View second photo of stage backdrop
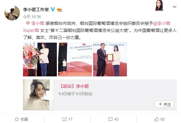Screen dimensions: 181x123 (75, 60)
